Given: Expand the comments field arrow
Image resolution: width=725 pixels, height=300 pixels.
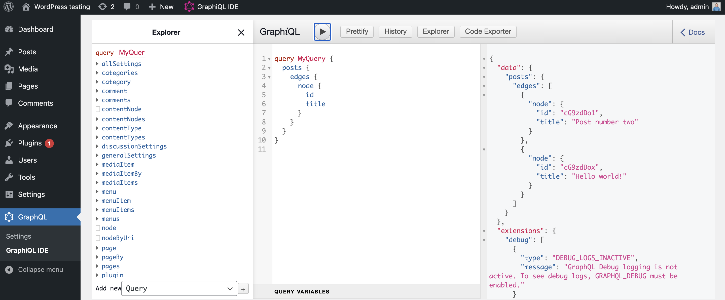Looking at the screenshot, I should (97, 100).
